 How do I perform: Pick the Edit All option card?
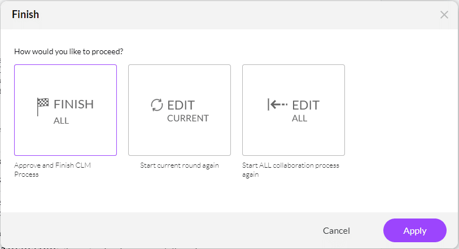pyautogui.click(x=294, y=110)
